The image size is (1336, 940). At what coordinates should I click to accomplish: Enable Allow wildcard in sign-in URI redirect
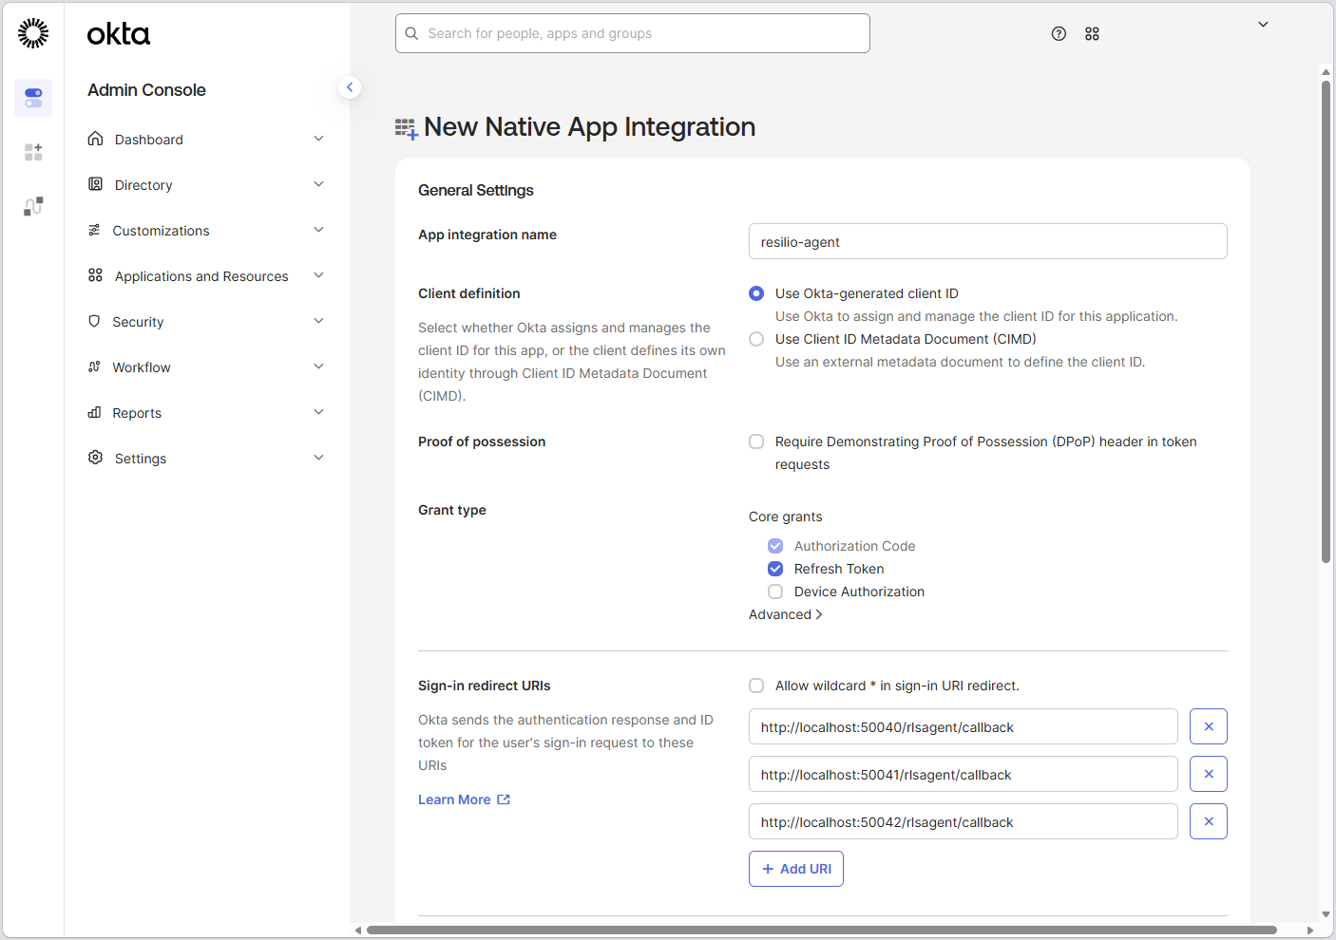tap(756, 686)
